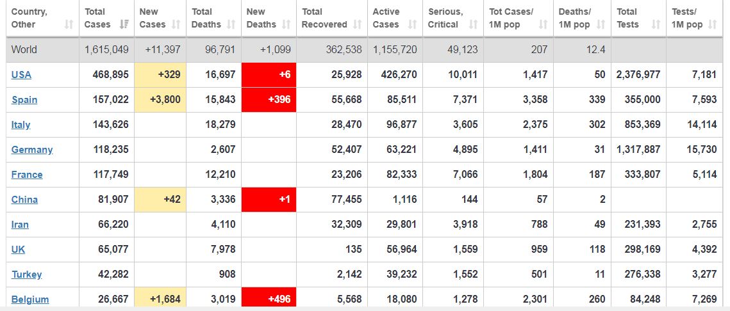This screenshot has width=730, height=311.
Task: Visit the Belgium country link
Action: point(30,299)
